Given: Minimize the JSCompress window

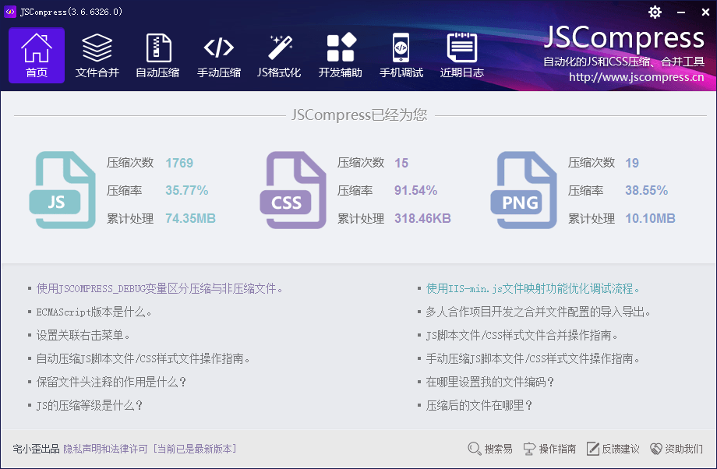Looking at the screenshot, I should tap(681, 12).
